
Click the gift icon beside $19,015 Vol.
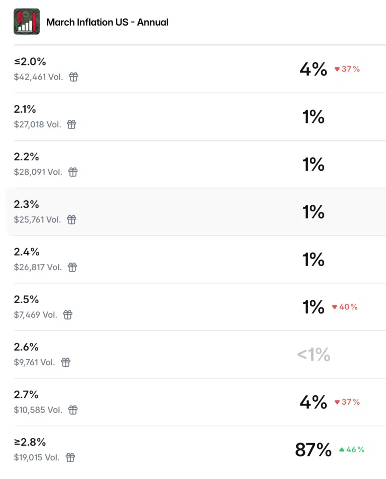(x=70, y=457)
